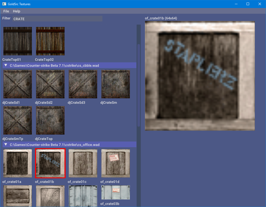266x207 pixels.
Task: Click the CrateTop02 name label
Action: point(44,60)
